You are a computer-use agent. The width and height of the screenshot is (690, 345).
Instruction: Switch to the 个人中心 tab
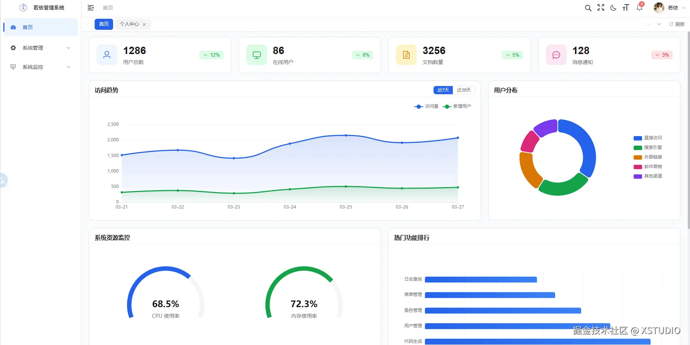pos(129,24)
